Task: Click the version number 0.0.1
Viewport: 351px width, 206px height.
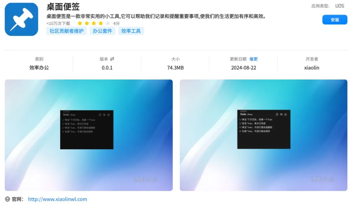Action: pyautogui.click(x=107, y=68)
